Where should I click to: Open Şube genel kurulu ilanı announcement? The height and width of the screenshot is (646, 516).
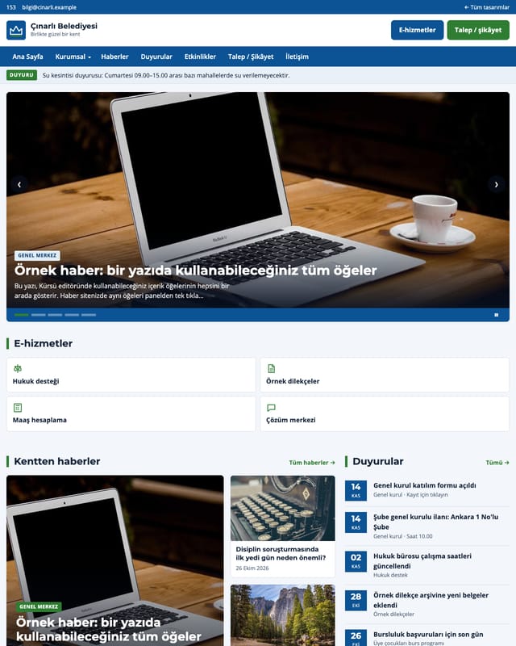(435, 522)
